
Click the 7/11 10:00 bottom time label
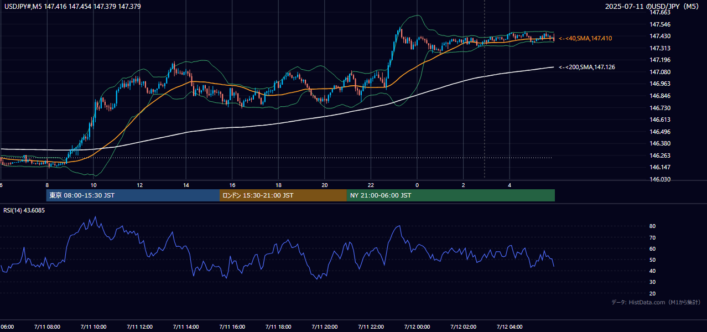click(x=93, y=327)
